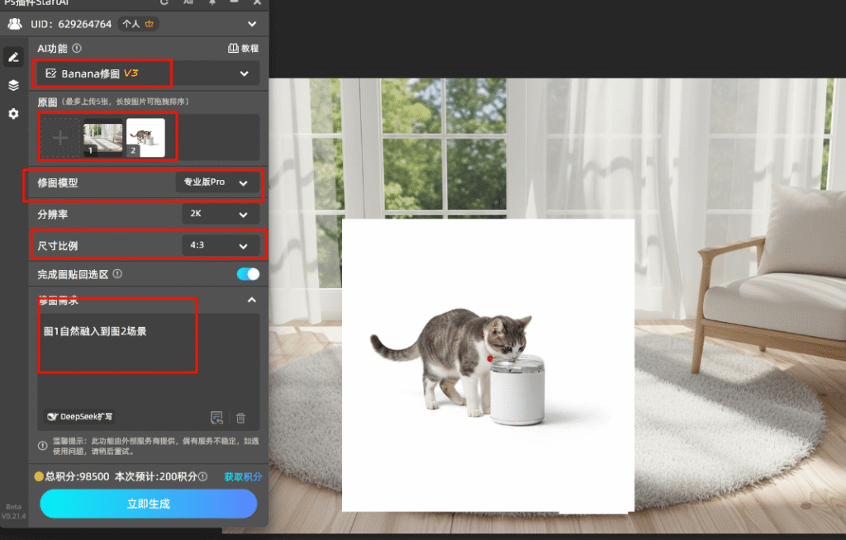Click the pin icon in title bar
This screenshot has width=846, height=540.
(x=212, y=2)
